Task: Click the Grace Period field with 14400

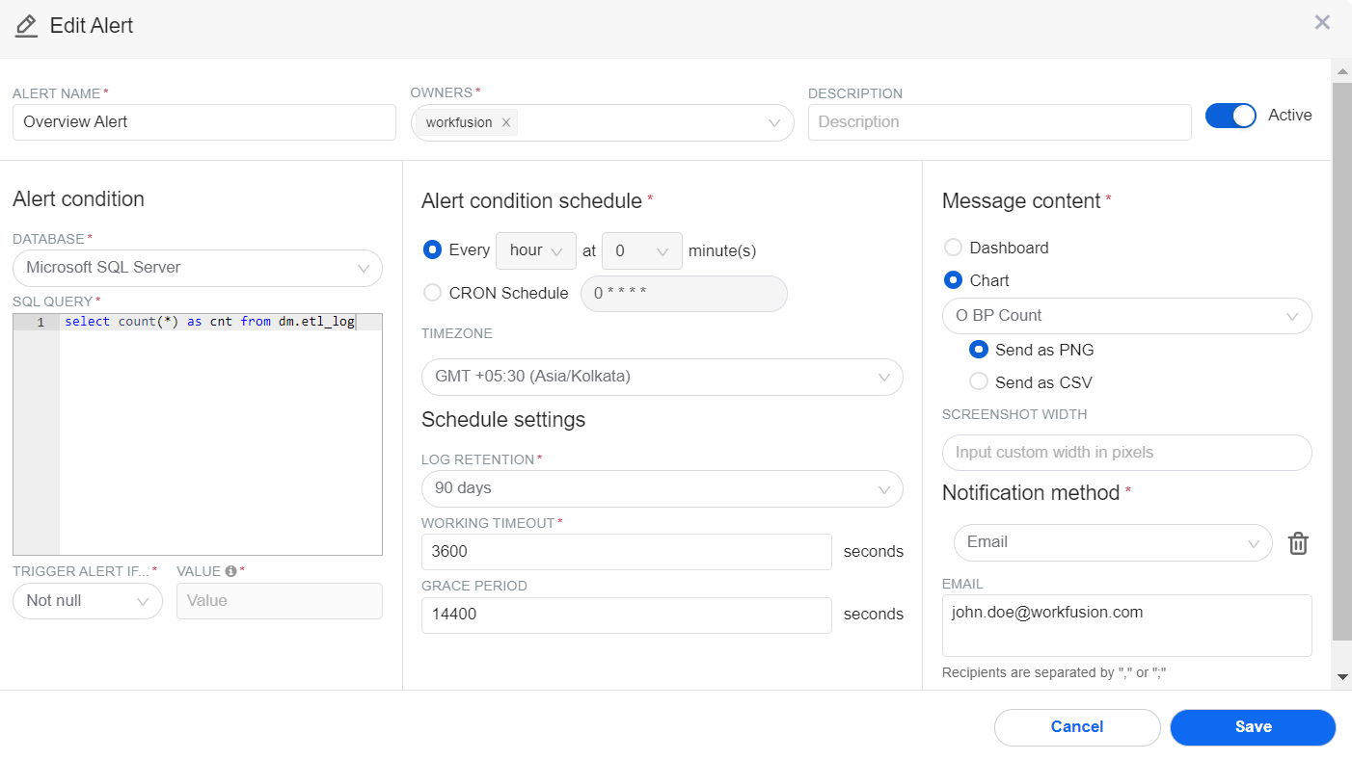Action: coord(627,616)
